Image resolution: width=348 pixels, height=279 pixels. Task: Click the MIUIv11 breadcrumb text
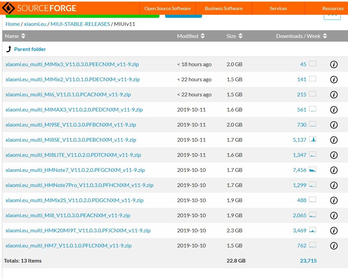(125, 24)
